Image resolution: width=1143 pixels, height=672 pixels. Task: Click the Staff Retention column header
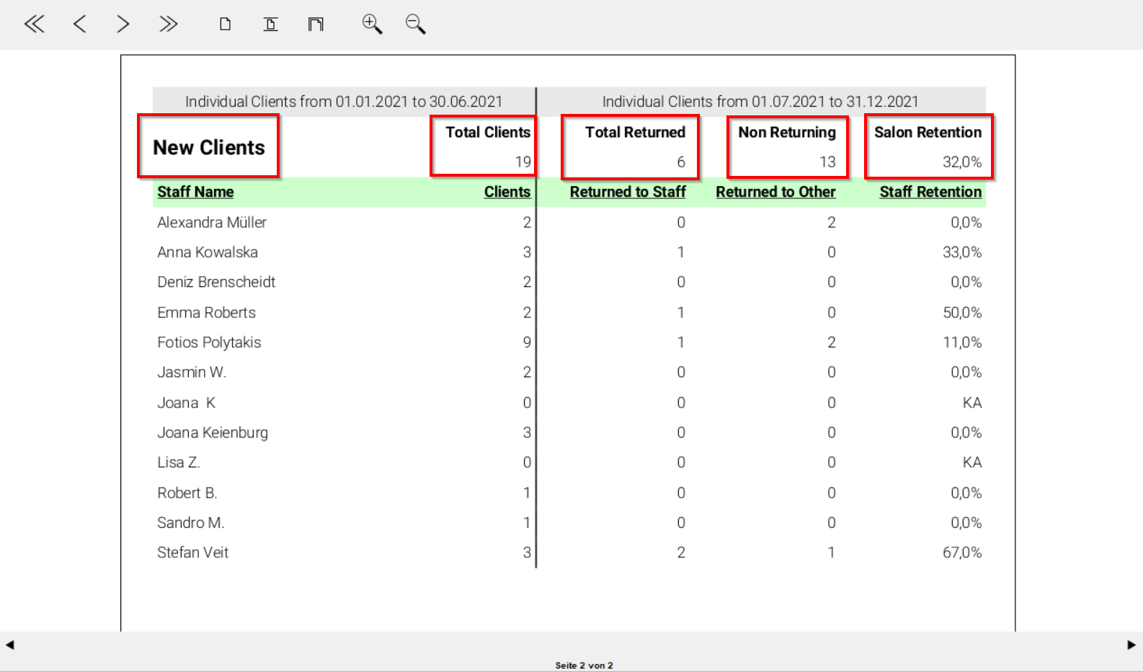(930, 192)
